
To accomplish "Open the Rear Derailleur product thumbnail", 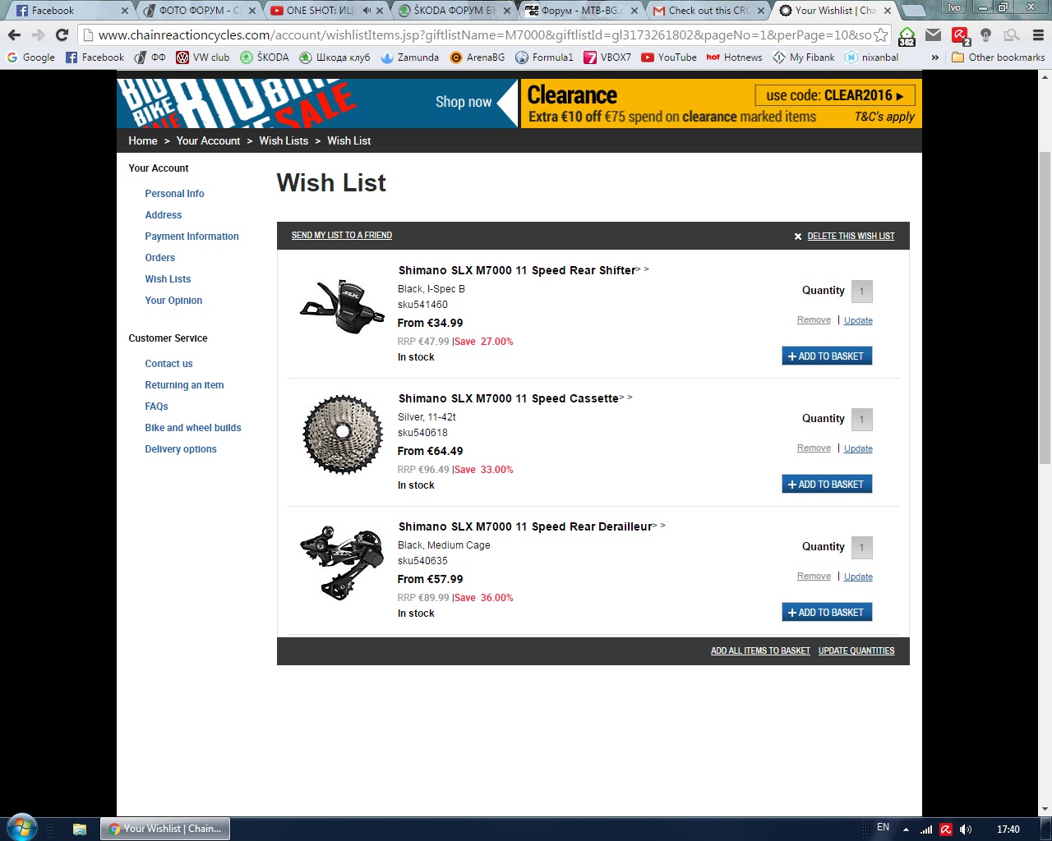I will (x=342, y=563).
